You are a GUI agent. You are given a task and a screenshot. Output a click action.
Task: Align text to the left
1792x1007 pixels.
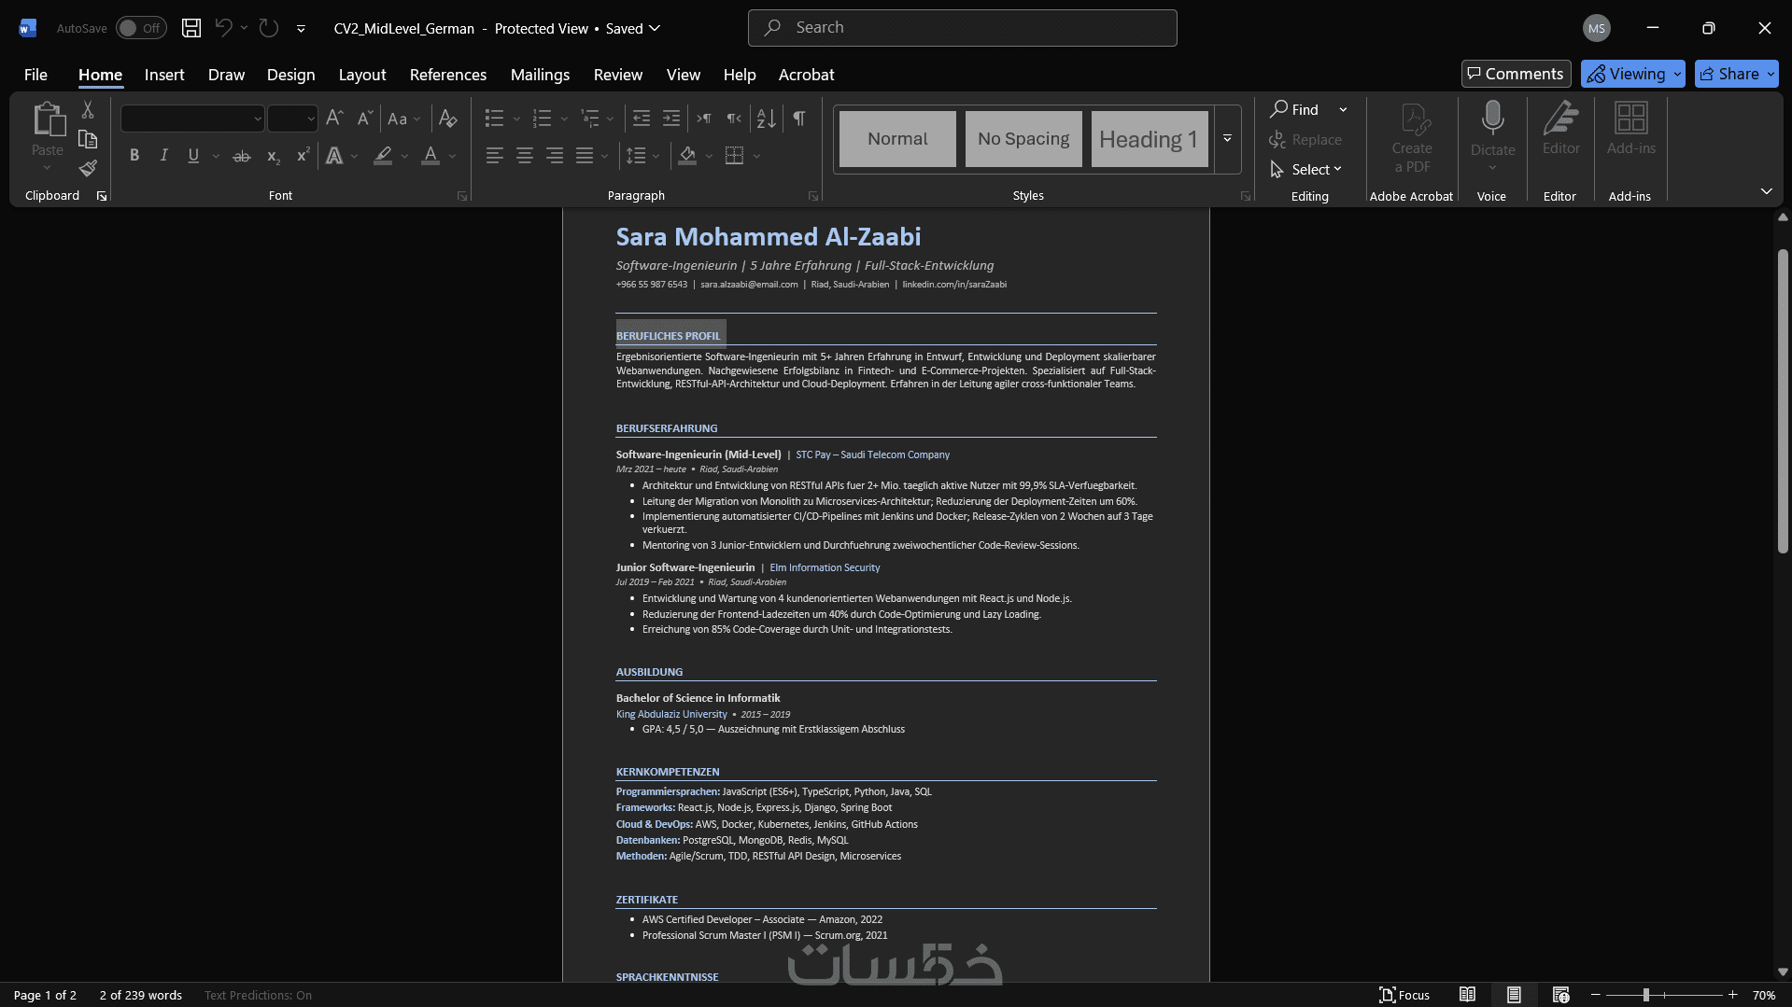495,156
